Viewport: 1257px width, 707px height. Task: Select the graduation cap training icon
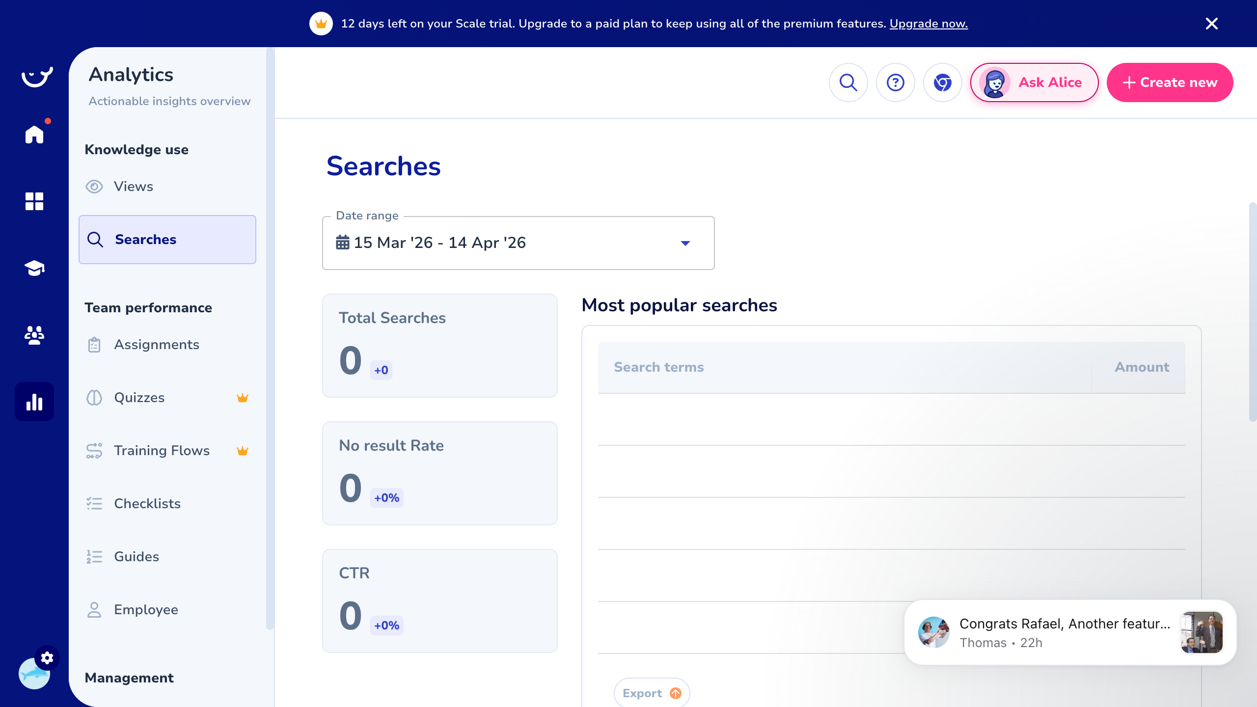click(34, 269)
